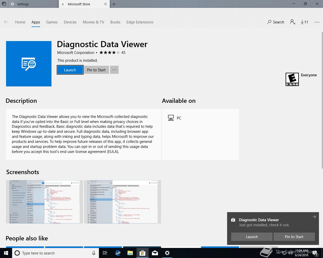Open Edge Beta browser from taskbar

[118, 253]
